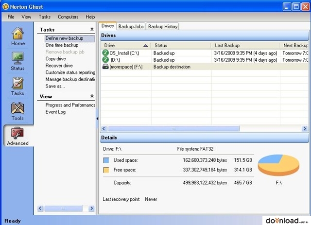Open the Home section in sidebar
Viewport: 311px width, 225px height.
coord(17,36)
